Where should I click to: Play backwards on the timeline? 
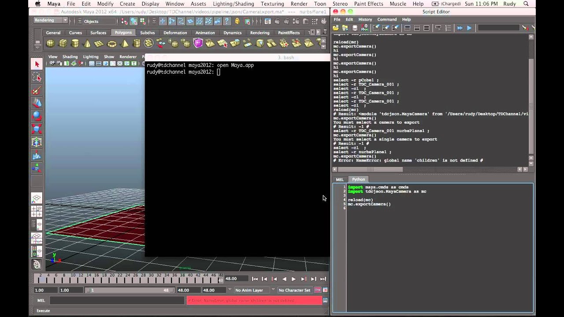(284, 279)
